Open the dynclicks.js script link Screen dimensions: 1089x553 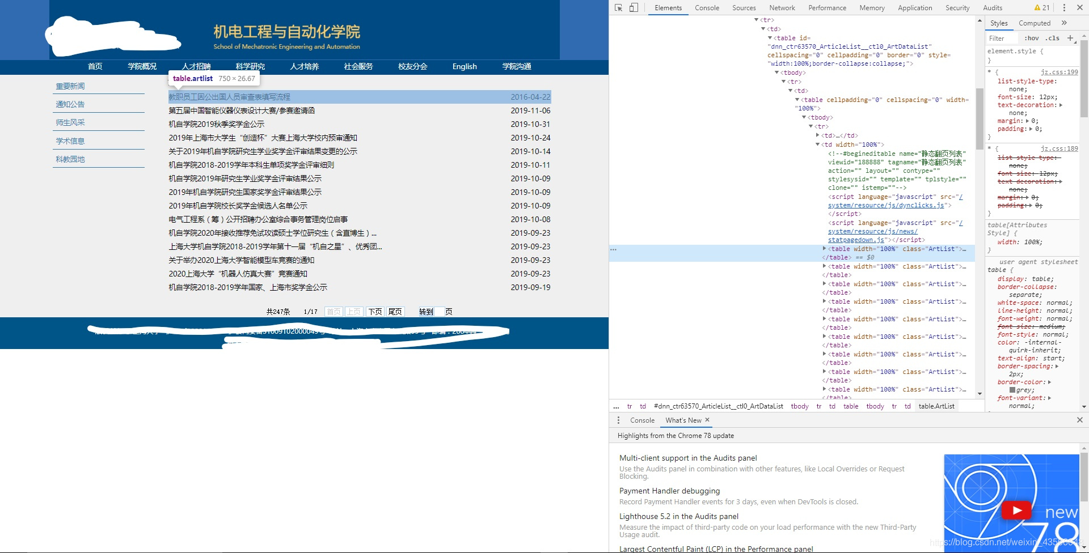887,205
